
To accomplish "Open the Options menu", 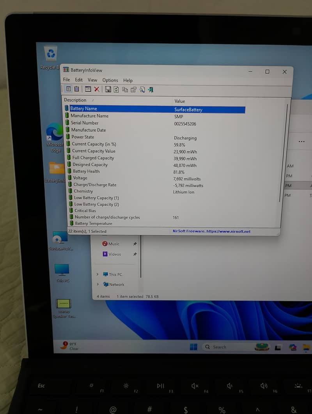I will tap(110, 80).
